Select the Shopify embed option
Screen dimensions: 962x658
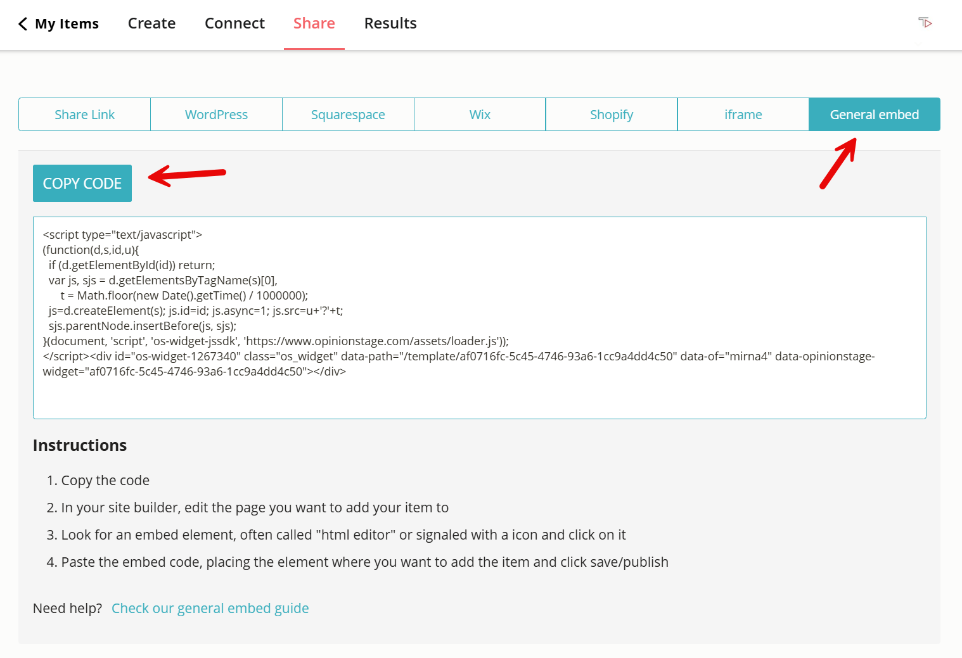pos(611,114)
